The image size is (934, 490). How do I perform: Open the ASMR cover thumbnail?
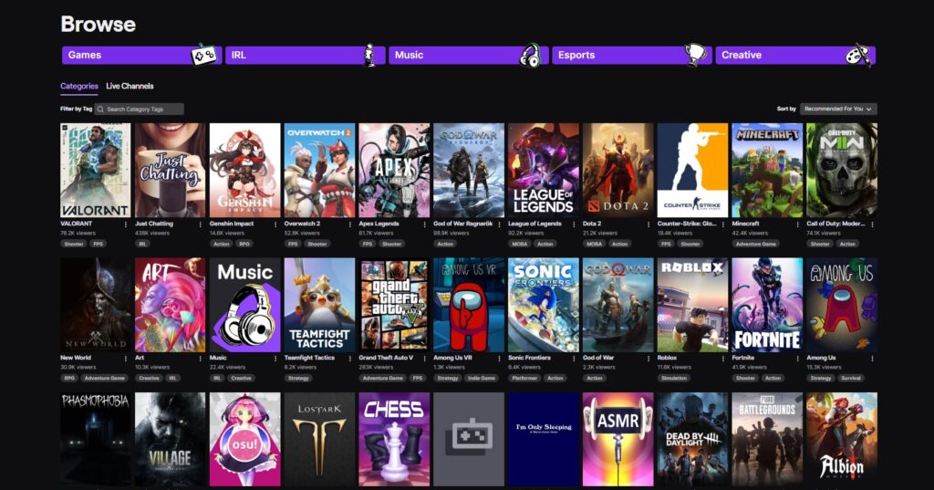[x=617, y=439]
